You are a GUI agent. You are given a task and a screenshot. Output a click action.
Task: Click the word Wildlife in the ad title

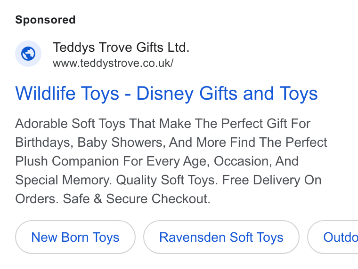coord(45,93)
